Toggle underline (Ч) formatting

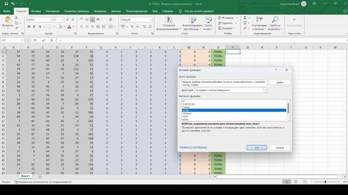(x=40, y=27)
